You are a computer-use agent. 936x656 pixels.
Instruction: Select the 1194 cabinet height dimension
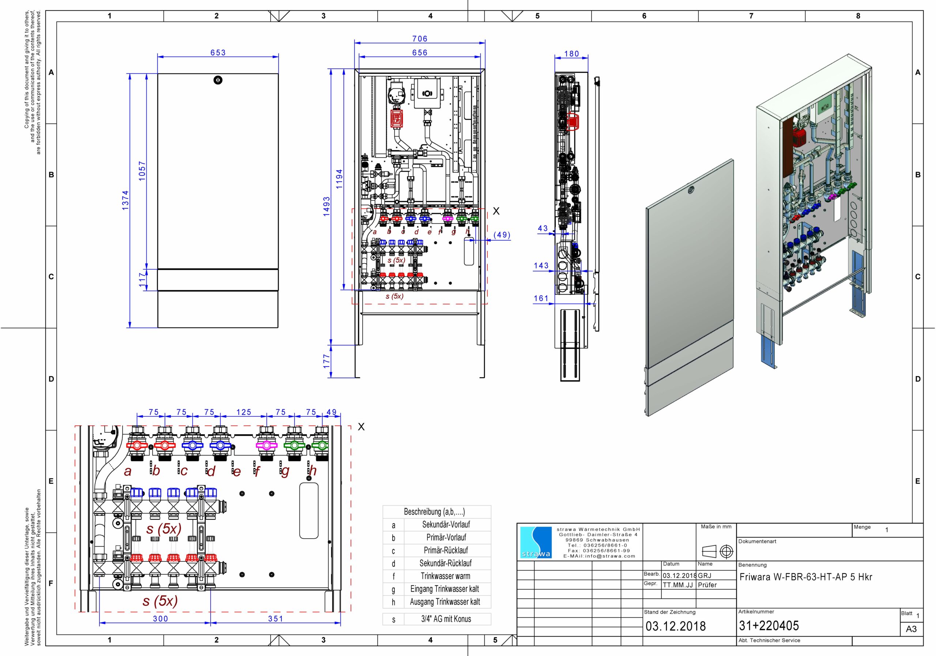click(339, 179)
